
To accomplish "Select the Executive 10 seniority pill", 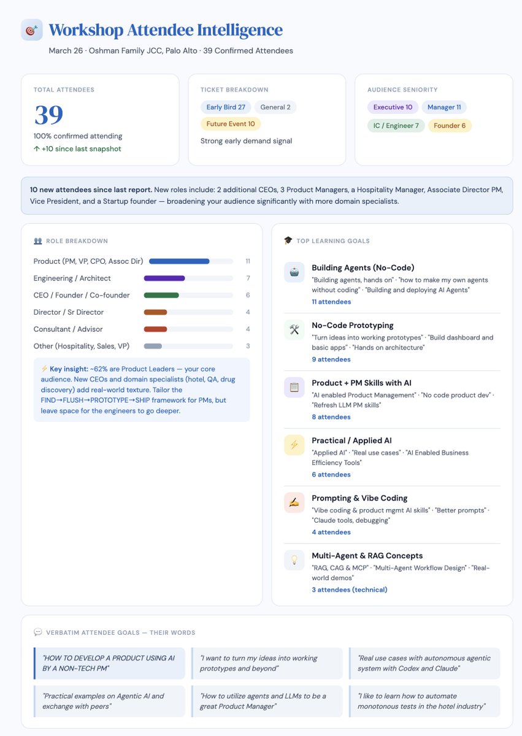I will (393, 107).
